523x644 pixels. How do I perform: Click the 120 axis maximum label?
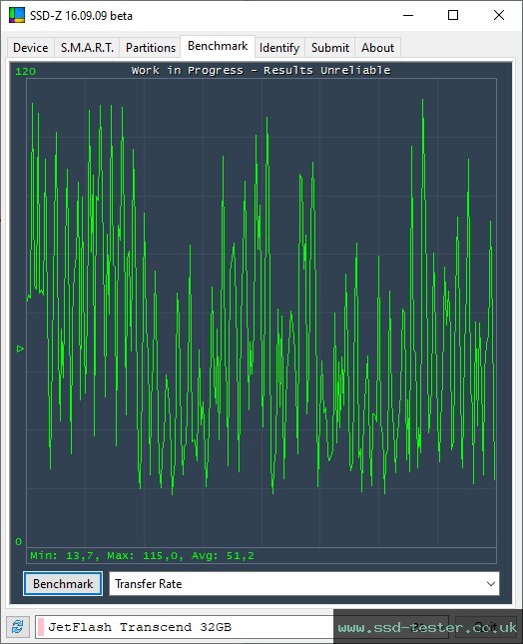click(26, 72)
